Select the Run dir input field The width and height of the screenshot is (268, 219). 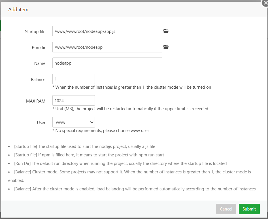(x=107, y=47)
